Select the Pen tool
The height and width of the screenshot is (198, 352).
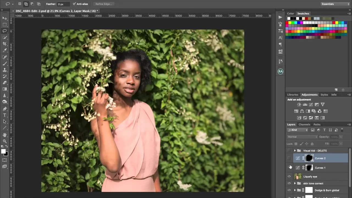5,109
